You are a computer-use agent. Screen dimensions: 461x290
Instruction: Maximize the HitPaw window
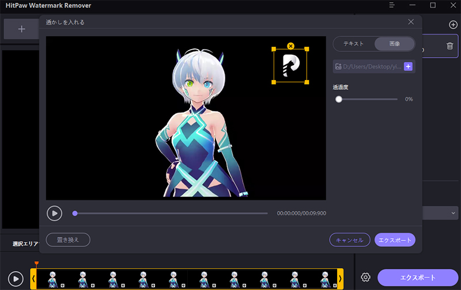[433, 5]
